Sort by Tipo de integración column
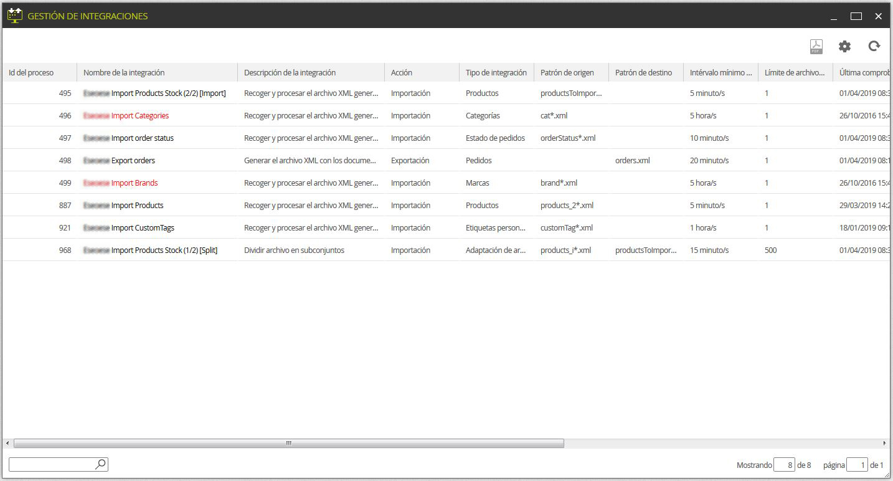 [x=496, y=72]
